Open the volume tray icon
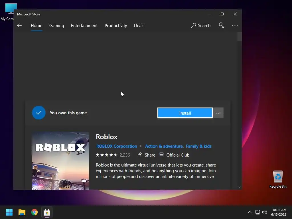 pos(265,212)
